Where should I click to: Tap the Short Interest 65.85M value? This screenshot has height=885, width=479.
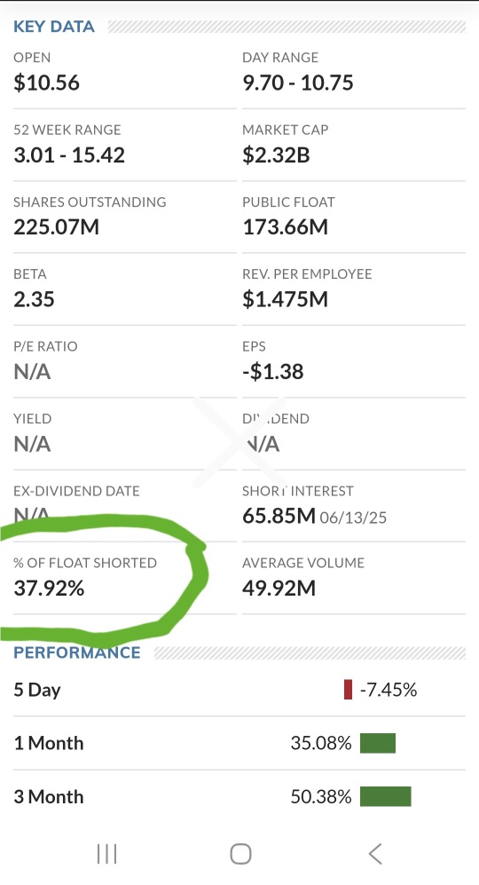click(279, 516)
